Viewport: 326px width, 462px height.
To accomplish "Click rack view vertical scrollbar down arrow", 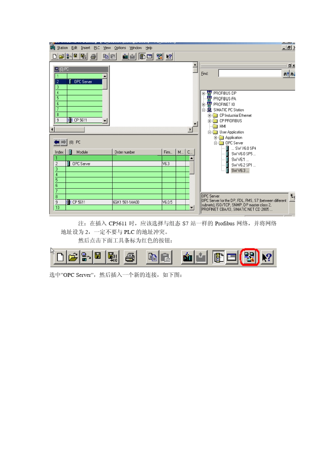I will pos(105,121).
